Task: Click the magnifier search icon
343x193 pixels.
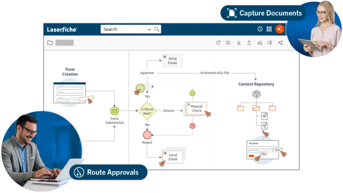Action: pyautogui.click(x=157, y=29)
